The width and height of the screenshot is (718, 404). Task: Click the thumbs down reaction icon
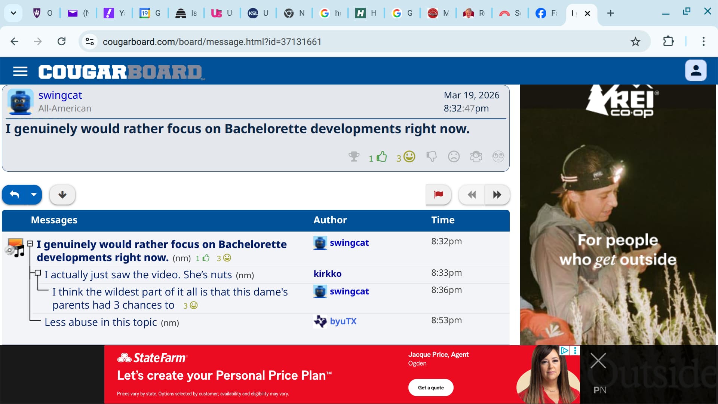pos(431,156)
